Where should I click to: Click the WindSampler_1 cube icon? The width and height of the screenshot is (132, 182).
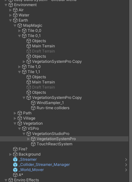pyautogui.click(x=33, y=103)
